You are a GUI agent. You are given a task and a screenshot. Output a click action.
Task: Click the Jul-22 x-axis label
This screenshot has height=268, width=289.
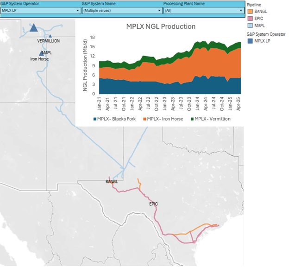point(148,103)
